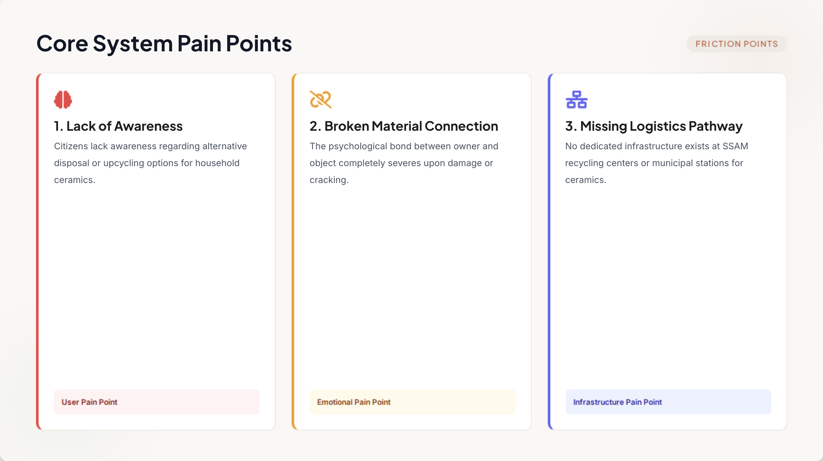This screenshot has height=461, width=823.
Task: Click the orange left border accent
Action: coord(293,252)
